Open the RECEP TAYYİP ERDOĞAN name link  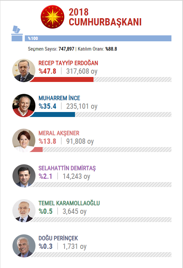[68, 63]
